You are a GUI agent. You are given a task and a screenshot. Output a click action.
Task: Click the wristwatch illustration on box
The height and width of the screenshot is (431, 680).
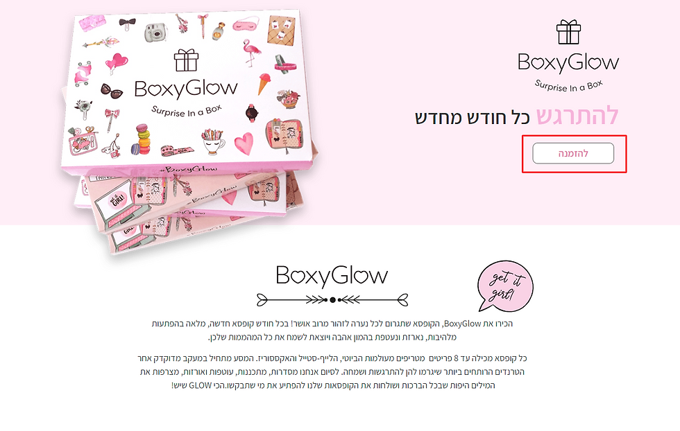tap(251, 113)
